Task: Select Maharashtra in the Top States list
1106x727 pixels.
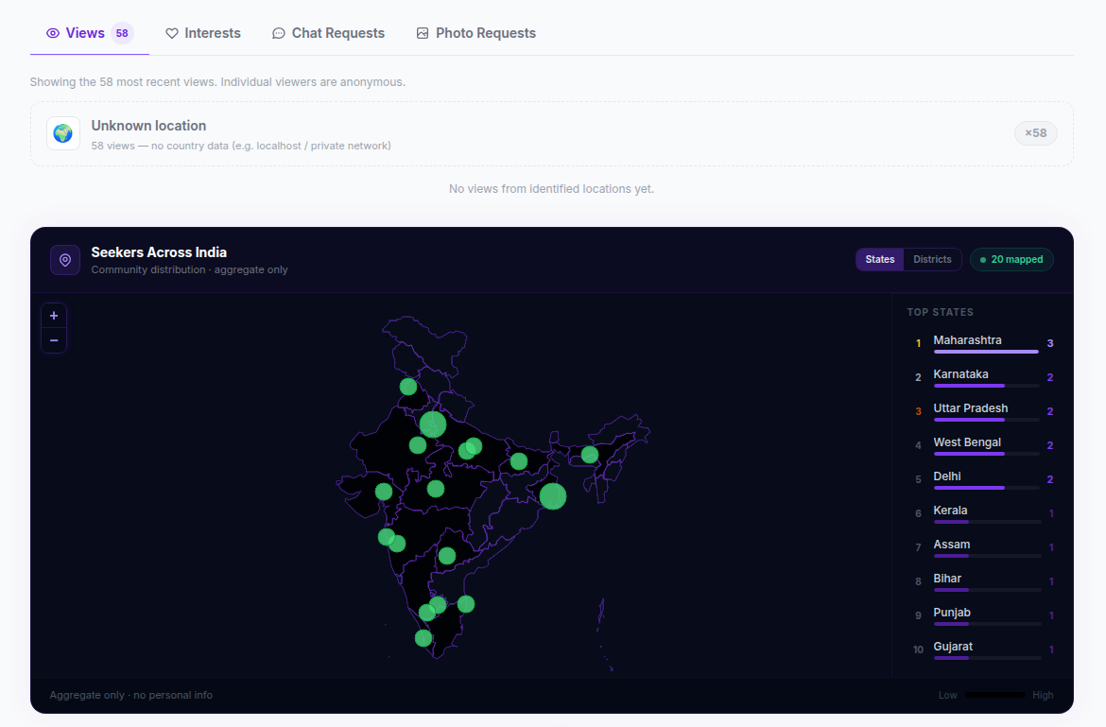Action: [x=985, y=343]
